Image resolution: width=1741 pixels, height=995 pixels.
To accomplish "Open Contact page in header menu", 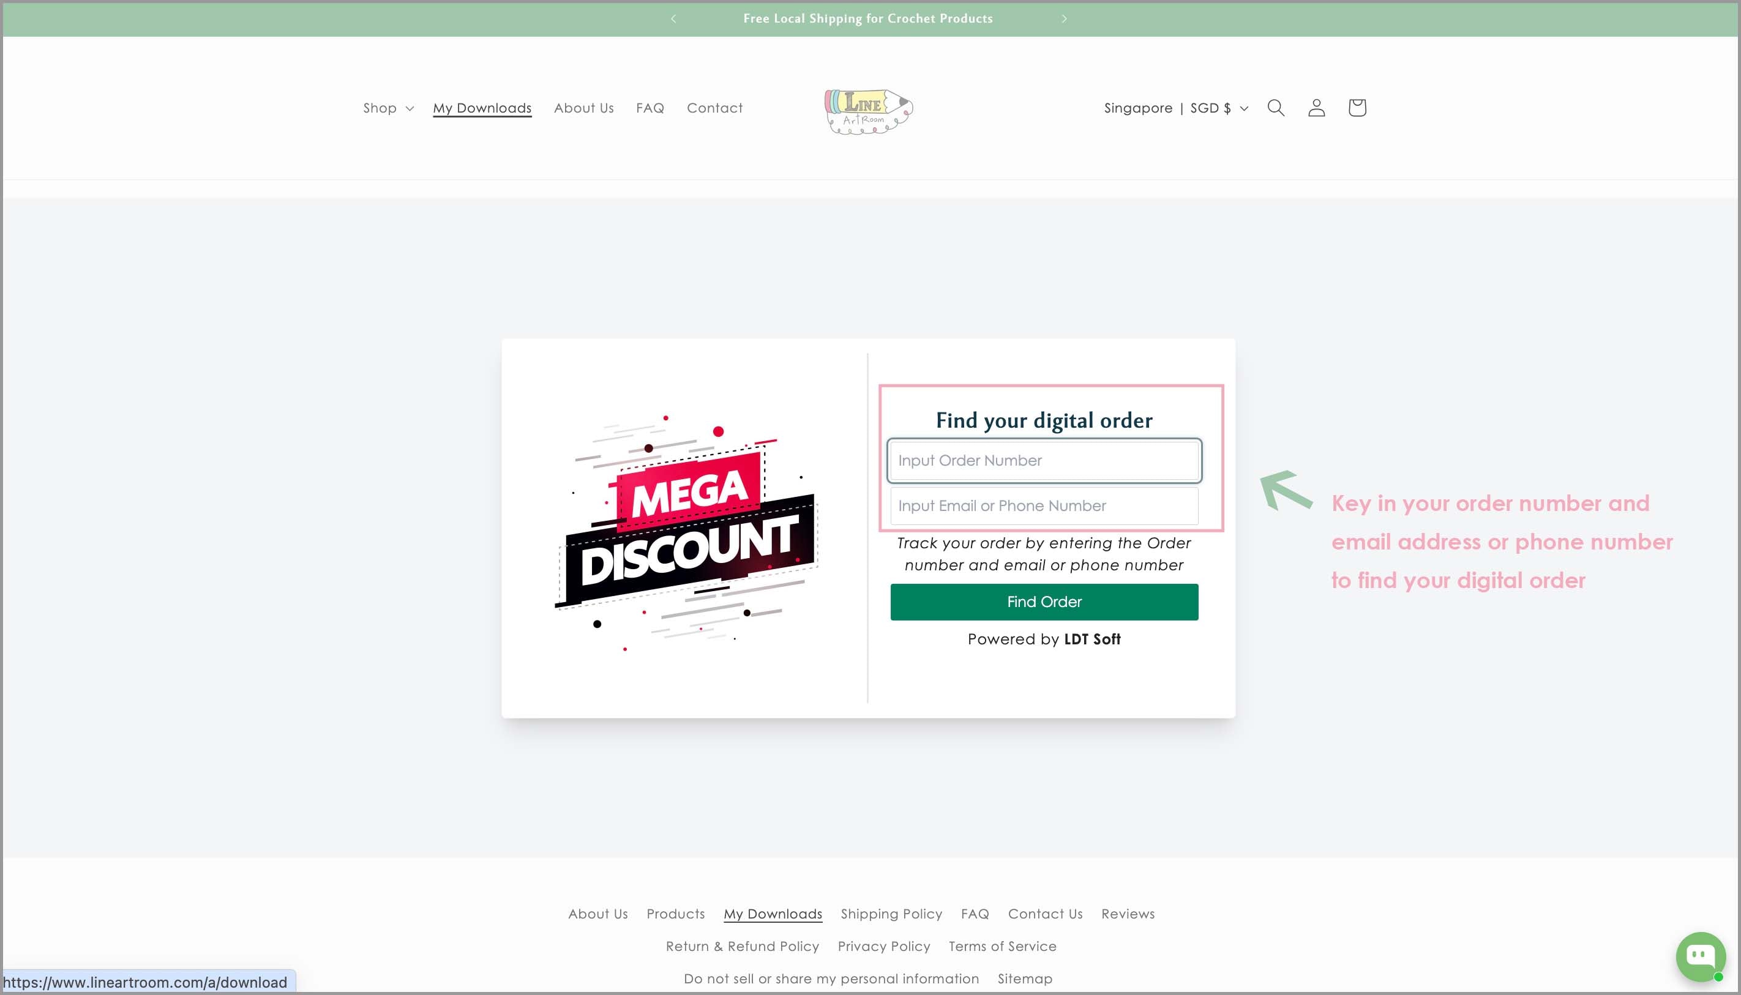I will tap(714, 108).
